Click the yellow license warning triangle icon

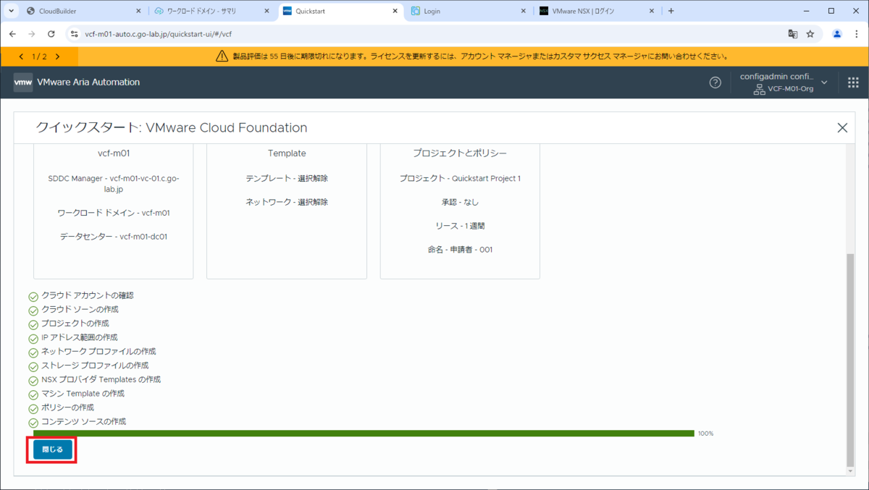(222, 56)
